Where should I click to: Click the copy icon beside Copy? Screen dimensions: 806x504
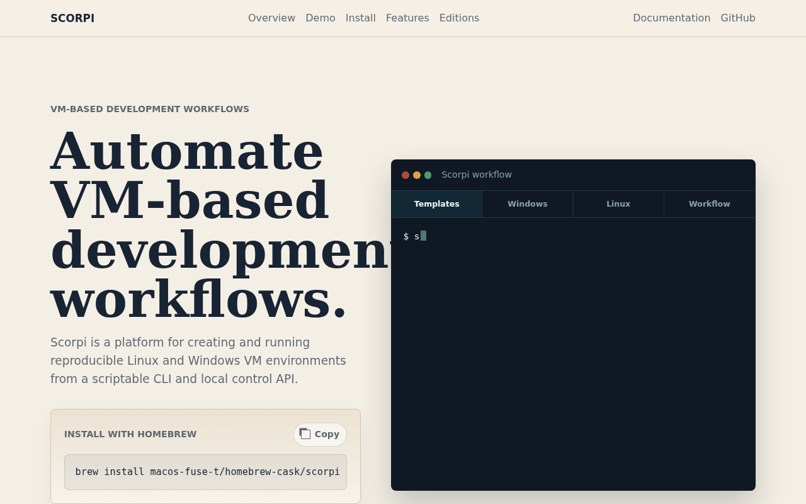(305, 433)
